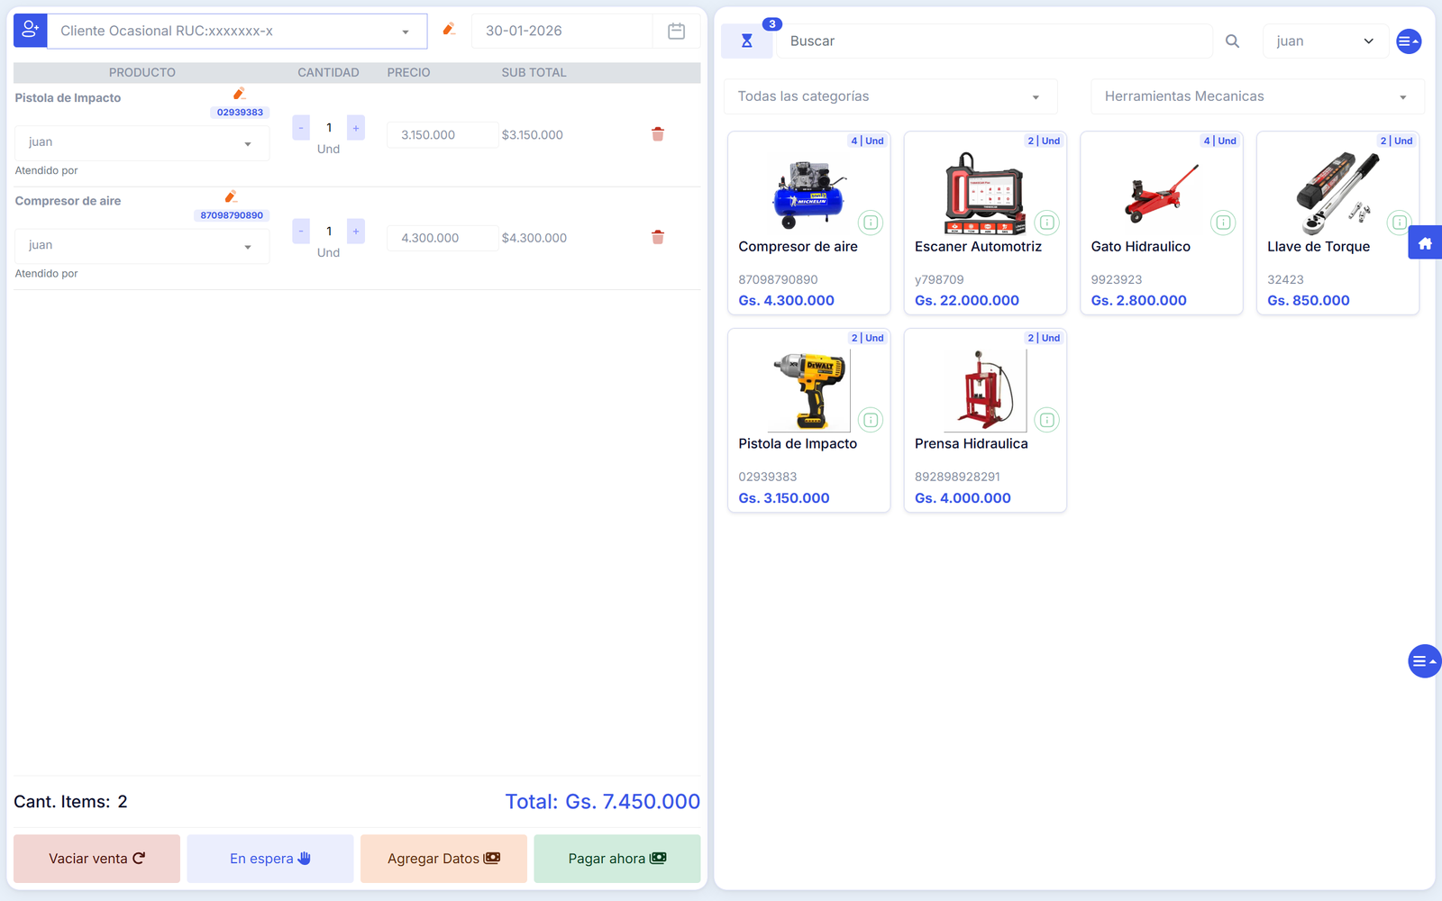Viewport: 1442px width, 901px height.
Task: Open the calendar date picker icon
Action: click(676, 32)
